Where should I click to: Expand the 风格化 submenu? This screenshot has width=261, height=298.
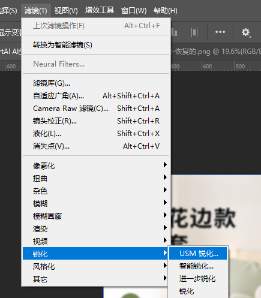click(x=96, y=266)
